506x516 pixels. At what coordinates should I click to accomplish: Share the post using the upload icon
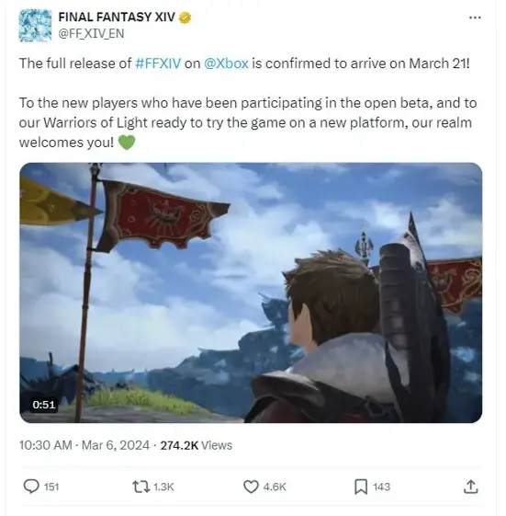(x=470, y=487)
